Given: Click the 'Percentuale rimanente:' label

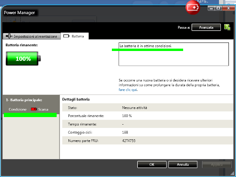Looking at the screenshot, I should coord(86,116).
